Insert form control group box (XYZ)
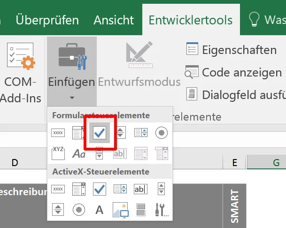The width and height of the screenshot is (286, 228). tap(58, 153)
